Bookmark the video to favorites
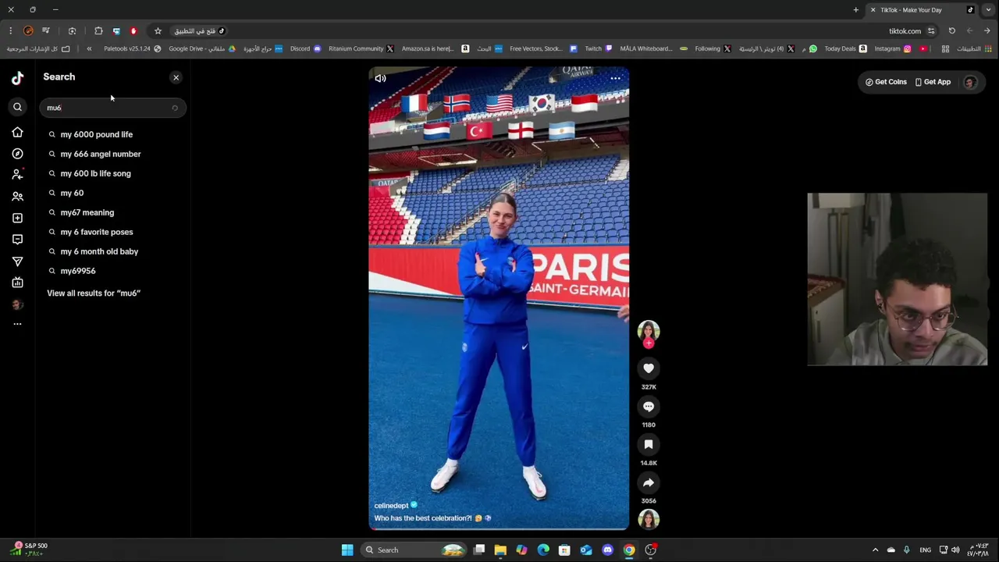 click(x=648, y=445)
